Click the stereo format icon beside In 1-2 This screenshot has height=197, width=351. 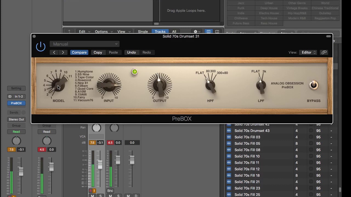coord(10,97)
